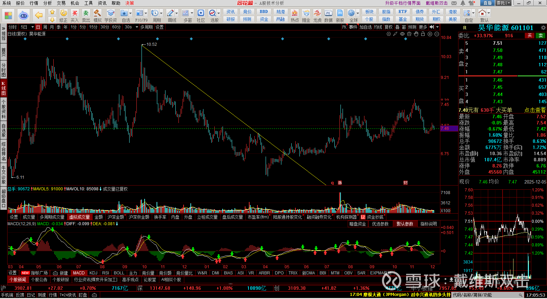Toggle 预测 prediction on the chart toolbar
The width and height of the screenshot is (547, 299).
tap(412, 27)
